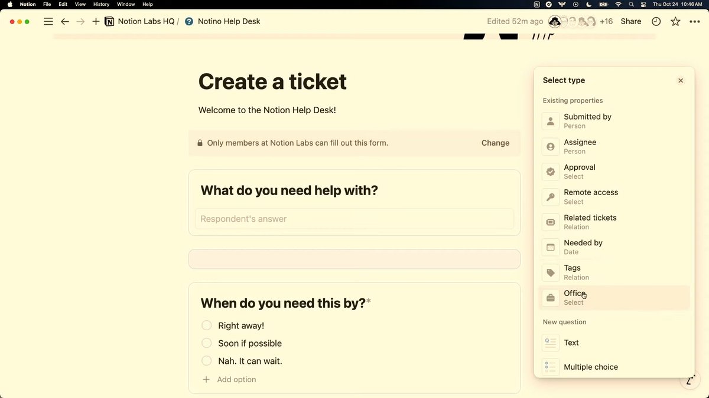Click the empty question placeholder block
This screenshot has width=709, height=398.
click(354, 259)
